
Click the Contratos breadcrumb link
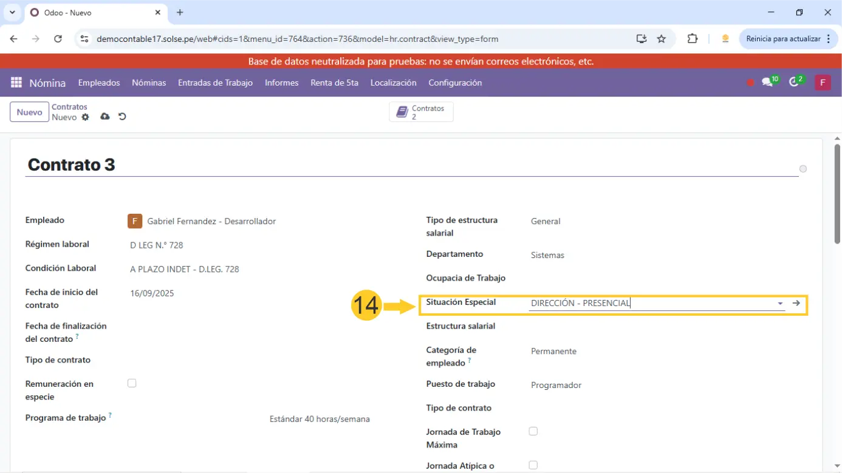69,107
